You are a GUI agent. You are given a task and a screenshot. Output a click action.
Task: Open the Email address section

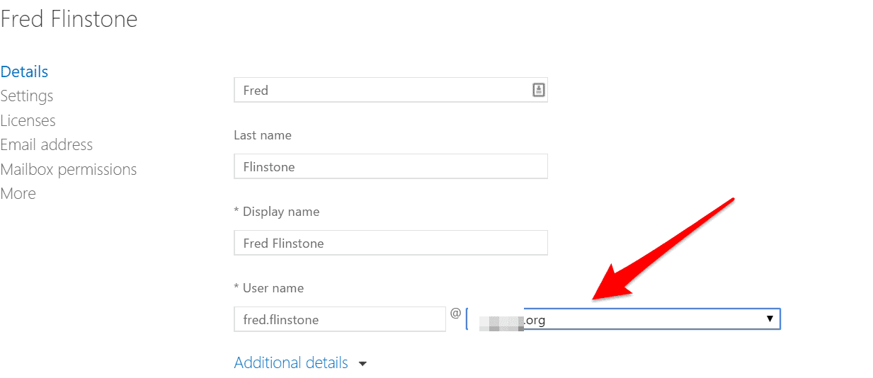click(47, 144)
